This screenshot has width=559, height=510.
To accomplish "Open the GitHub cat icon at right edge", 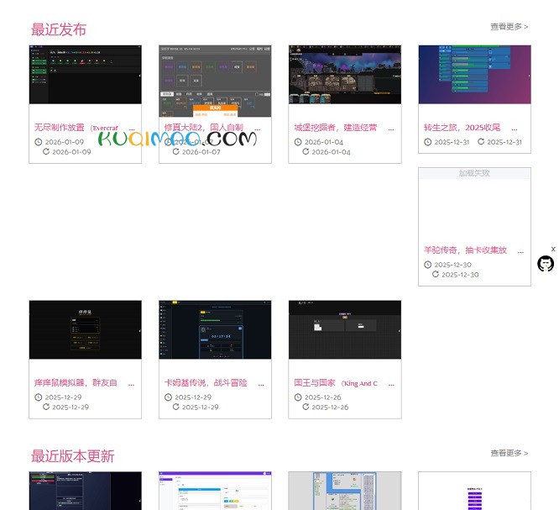I will click(x=546, y=264).
